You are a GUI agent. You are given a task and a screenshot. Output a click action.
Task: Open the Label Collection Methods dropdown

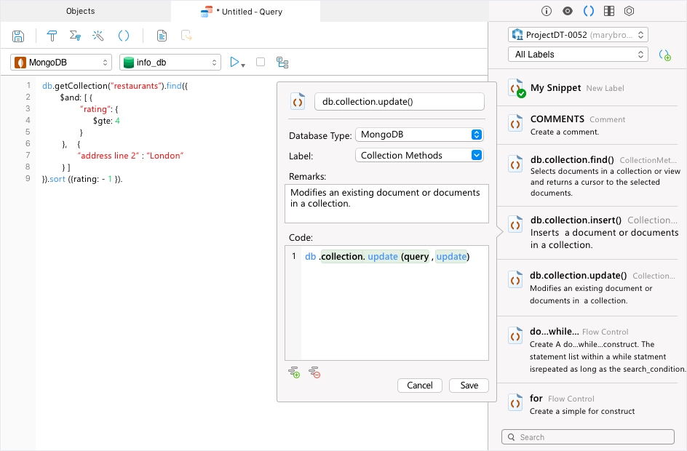point(419,156)
